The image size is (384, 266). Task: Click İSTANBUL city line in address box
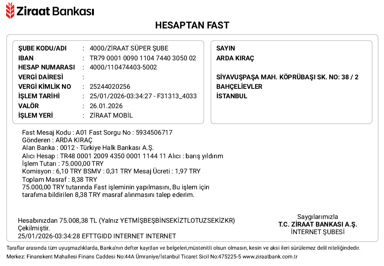[232, 96]
